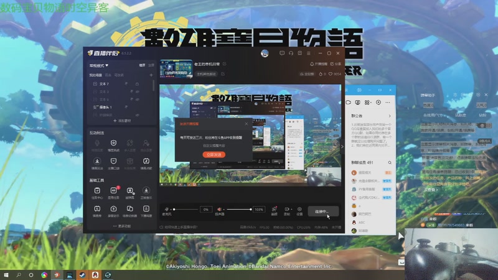Image resolution: width=498 pixels, height=280 pixels.
Task: Click the edit icon beside the stream title
Action: pos(225,64)
